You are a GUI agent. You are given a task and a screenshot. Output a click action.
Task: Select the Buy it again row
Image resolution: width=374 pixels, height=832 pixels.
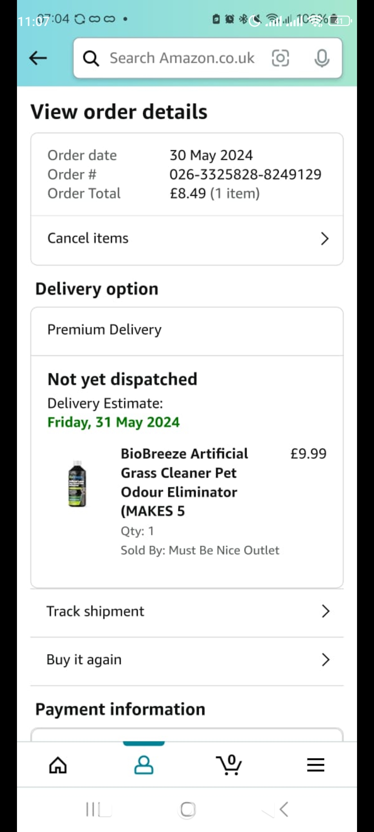(x=187, y=660)
